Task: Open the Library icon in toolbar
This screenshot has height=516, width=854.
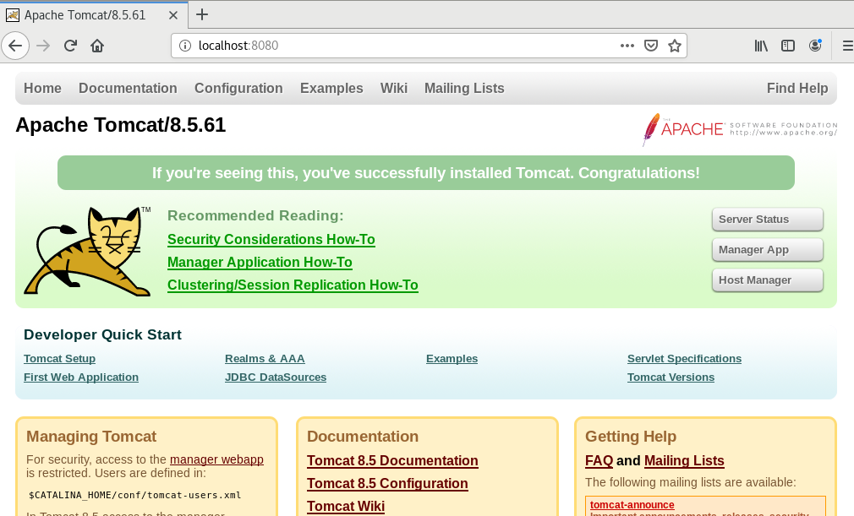Action: 761,46
